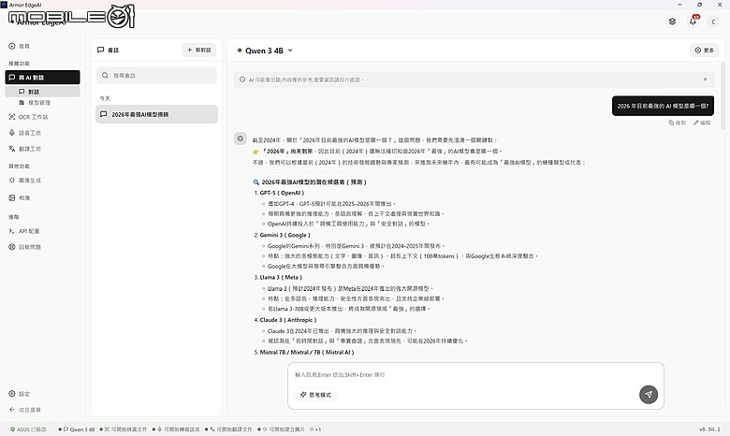Click the speech transcription status bar entry
Image resolution: width=730 pixels, height=436 pixels.
(x=176, y=429)
